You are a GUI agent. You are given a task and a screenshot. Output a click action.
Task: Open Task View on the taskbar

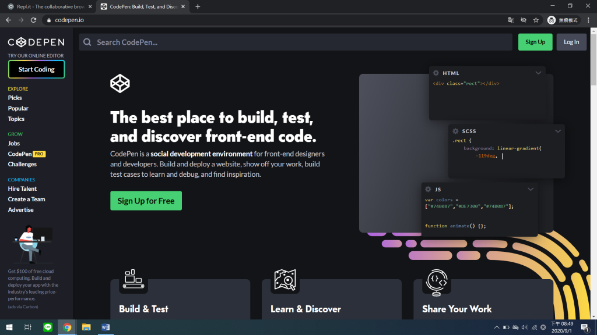28,327
